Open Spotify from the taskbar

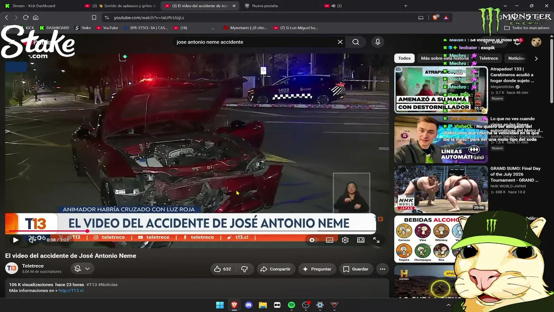click(x=291, y=305)
